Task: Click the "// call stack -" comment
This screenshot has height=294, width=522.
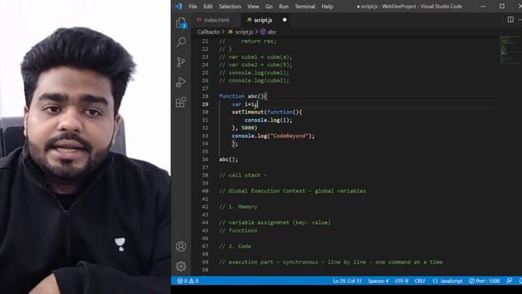Action: (x=243, y=176)
